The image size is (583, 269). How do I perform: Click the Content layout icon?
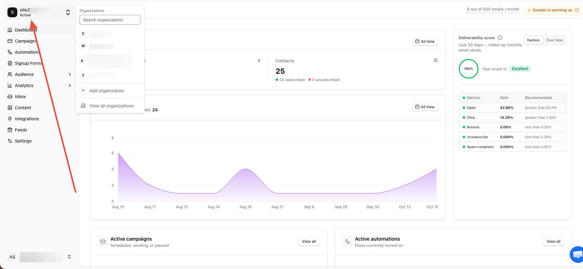coord(10,108)
